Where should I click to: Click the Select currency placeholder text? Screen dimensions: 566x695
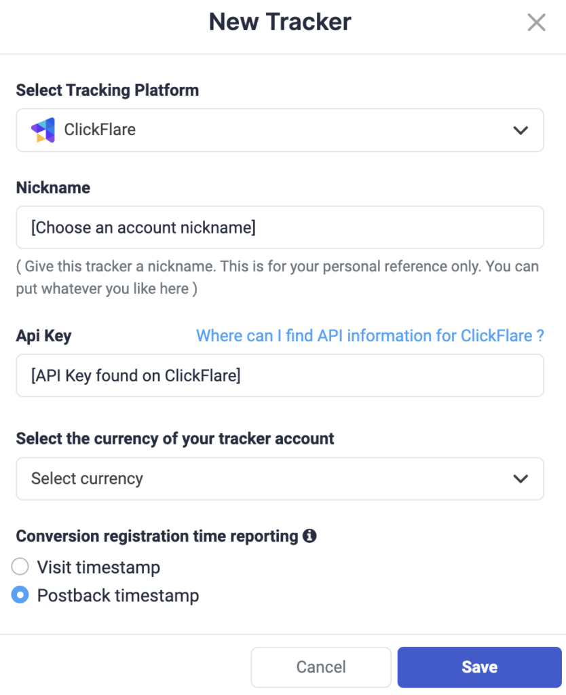[x=87, y=478]
